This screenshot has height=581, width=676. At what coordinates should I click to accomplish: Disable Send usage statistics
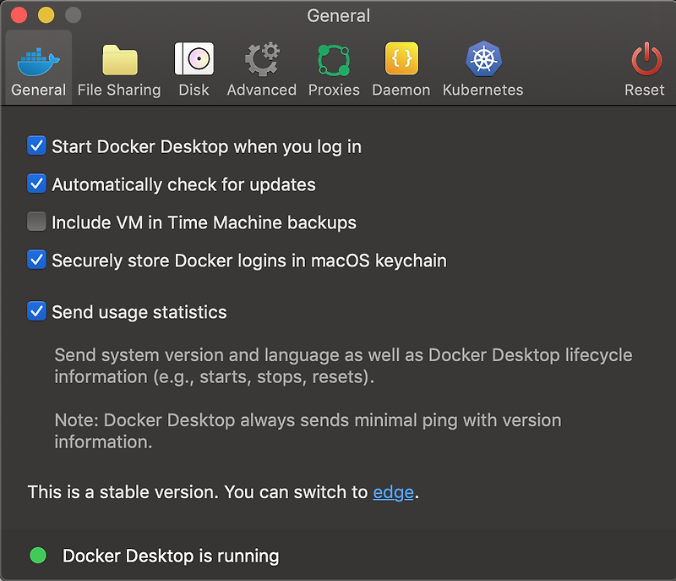tap(35, 312)
